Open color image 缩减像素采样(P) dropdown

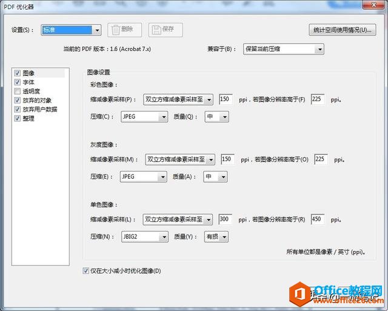pos(178,99)
